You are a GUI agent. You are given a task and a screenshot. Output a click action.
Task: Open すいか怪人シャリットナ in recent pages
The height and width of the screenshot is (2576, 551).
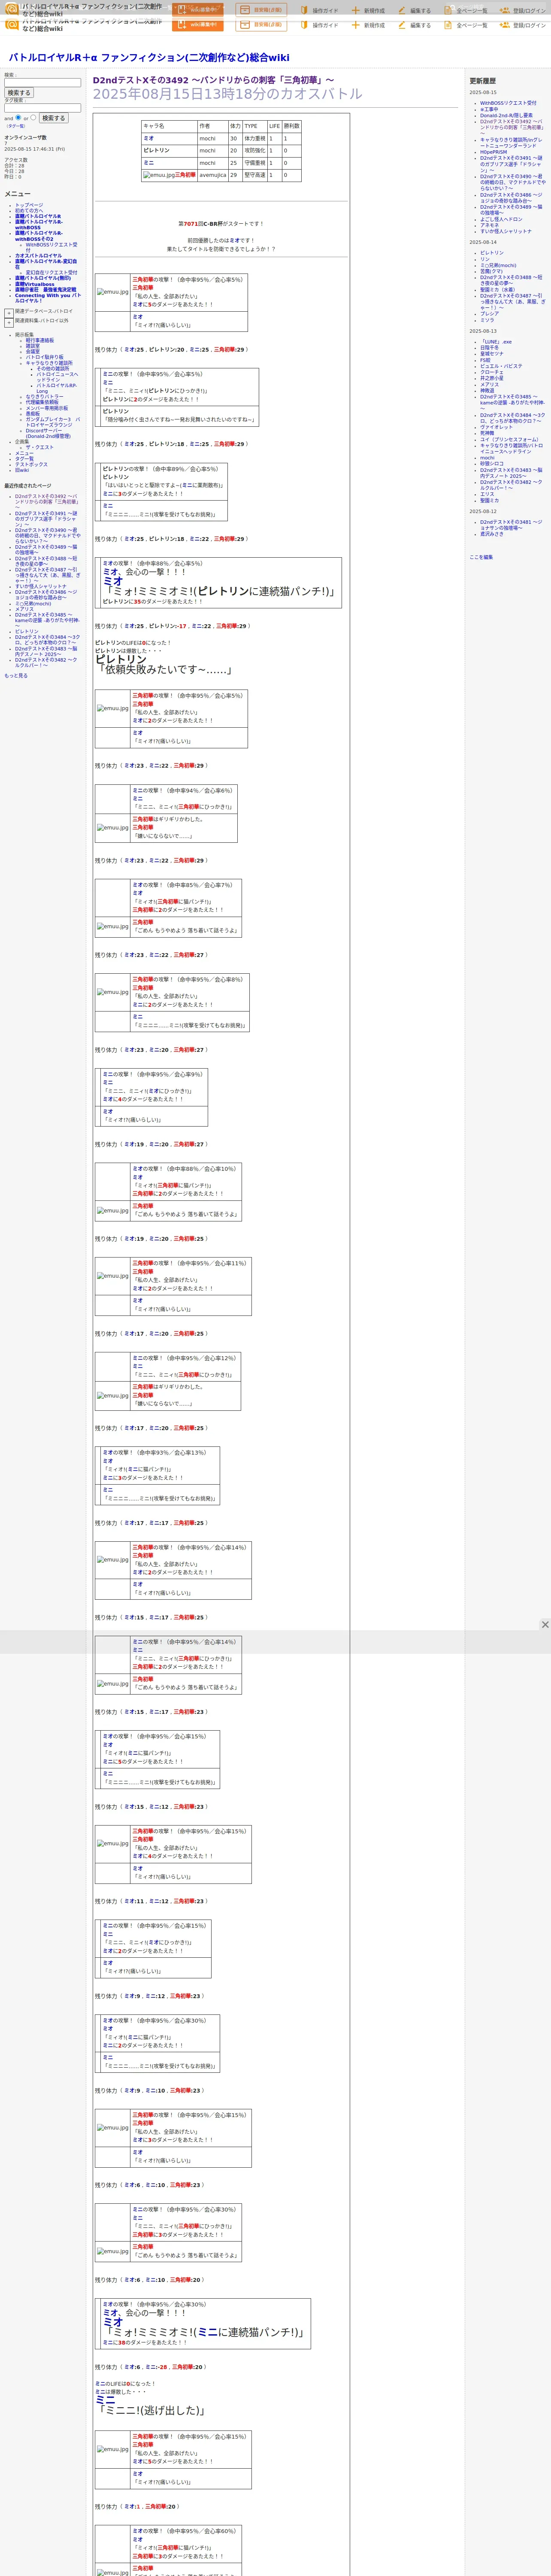tap(41, 586)
